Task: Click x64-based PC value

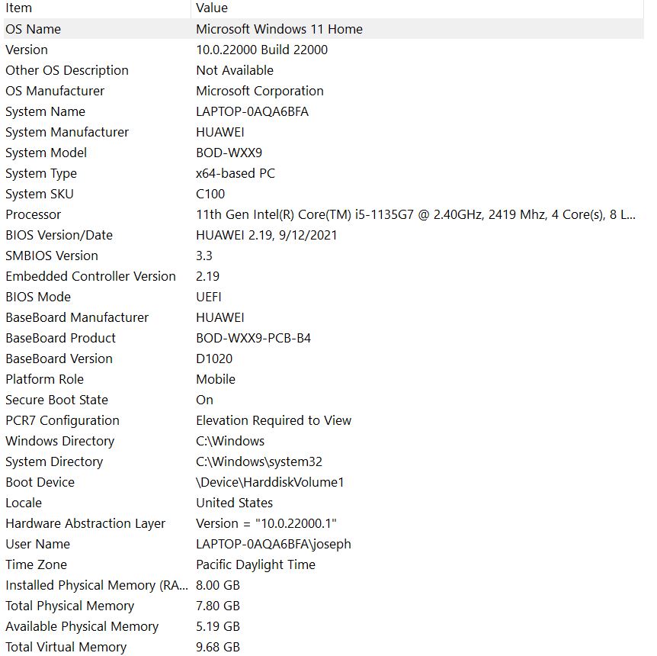Action: (235, 173)
